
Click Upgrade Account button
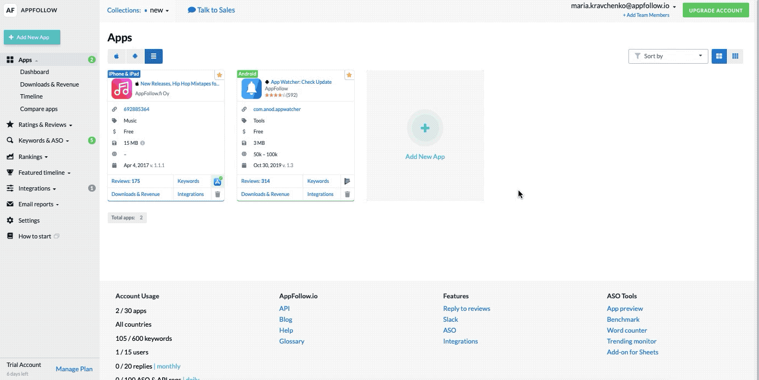point(715,10)
